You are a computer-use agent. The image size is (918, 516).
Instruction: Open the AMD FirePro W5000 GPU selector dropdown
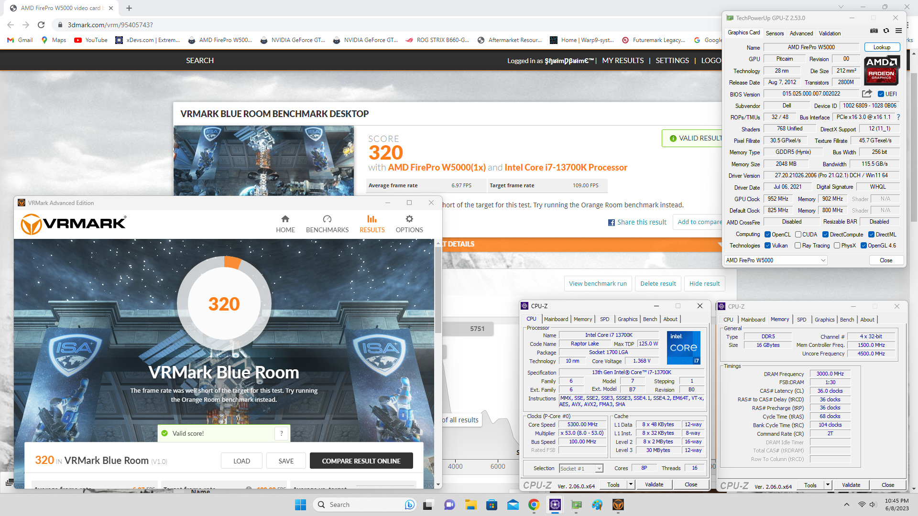tap(776, 260)
